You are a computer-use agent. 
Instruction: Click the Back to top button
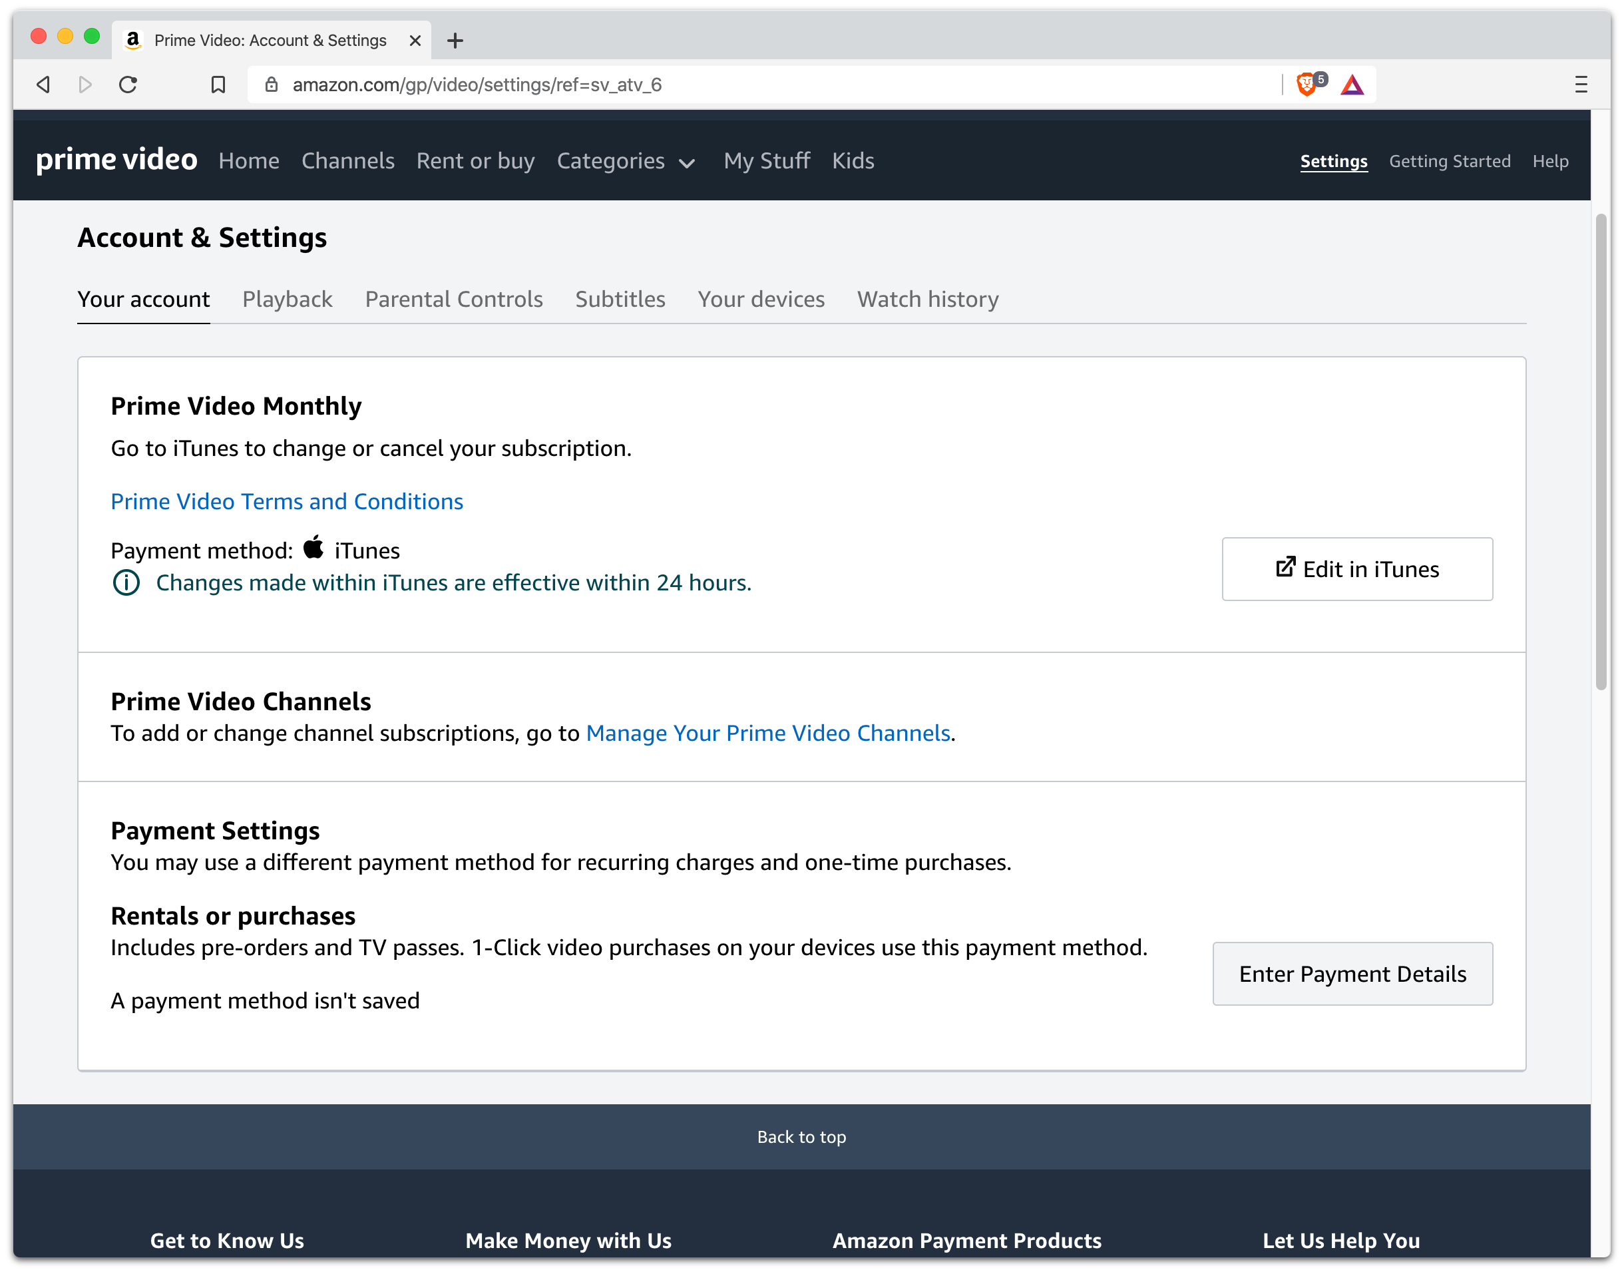click(801, 1137)
